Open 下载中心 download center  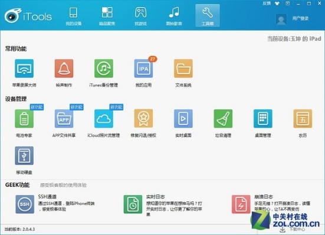292,229
